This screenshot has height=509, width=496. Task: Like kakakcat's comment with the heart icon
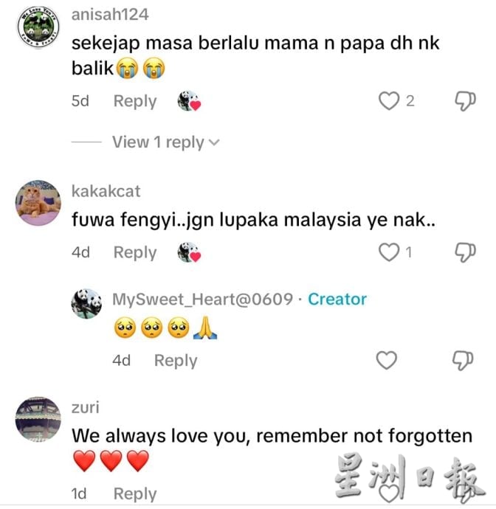[x=388, y=252]
